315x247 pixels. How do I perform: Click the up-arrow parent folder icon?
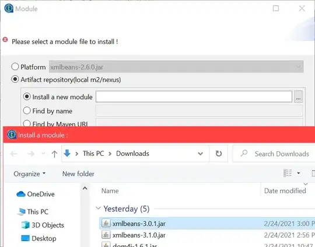(x=54, y=154)
